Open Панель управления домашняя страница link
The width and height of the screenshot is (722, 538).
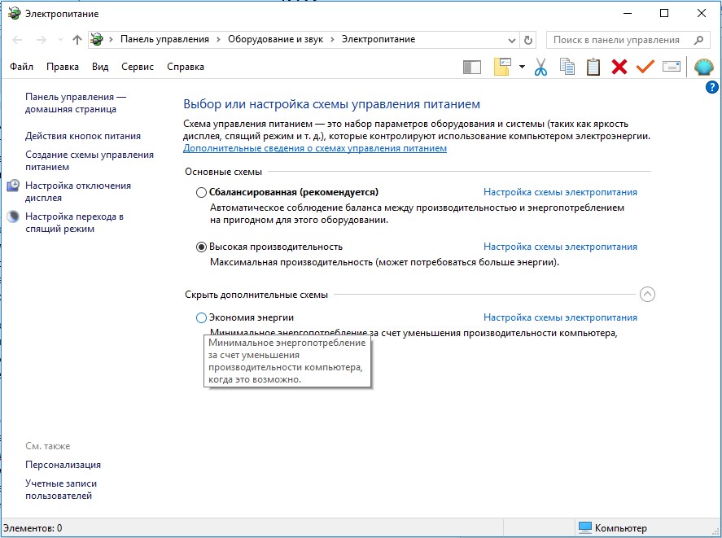pyautogui.click(x=76, y=103)
